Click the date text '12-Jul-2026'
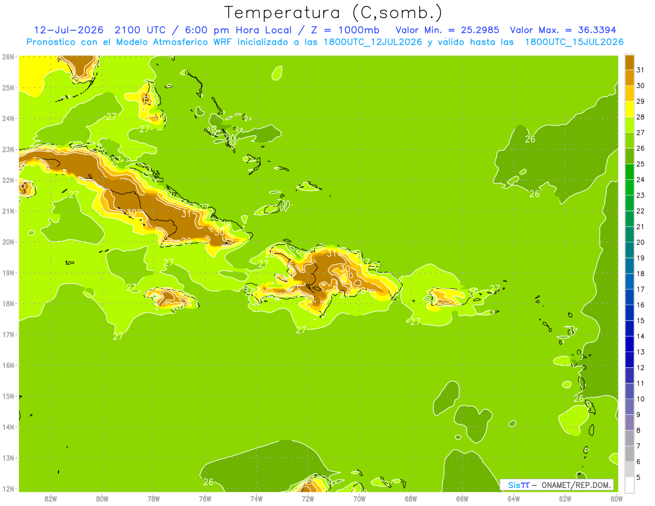Image resolution: width=655 pixels, height=506 pixels. pyautogui.click(x=68, y=30)
